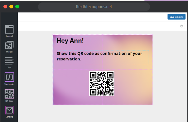Click the flexiblecoupons.net address bar

click(x=94, y=7)
